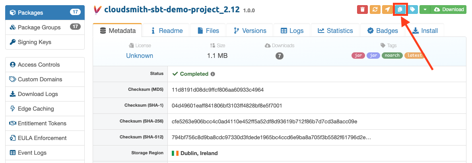Image resolution: width=472 pixels, height=163 pixels.
Task: Click the info icon next to Completed
Action: 213,74
